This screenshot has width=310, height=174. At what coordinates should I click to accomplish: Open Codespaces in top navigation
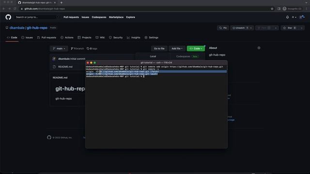pyautogui.click(x=99, y=17)
